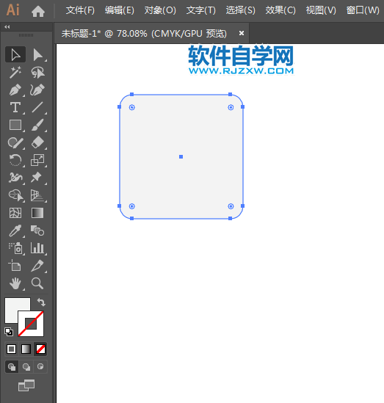The width and height of the screenshot is (384, 403).
Task: Select the Zoom magnifier tool
Action: click(x=37, y=283)
